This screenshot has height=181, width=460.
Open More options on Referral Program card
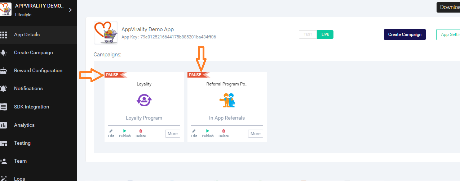tap(256, 134)
